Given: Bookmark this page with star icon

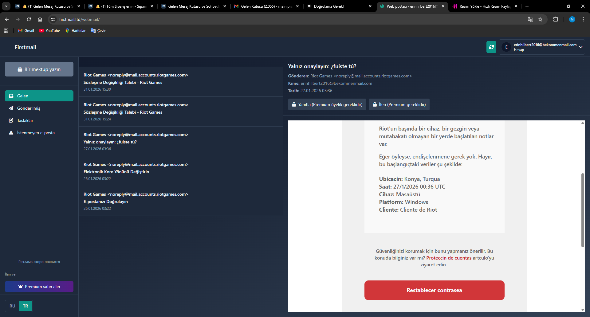Looking at the screenshot, I should tap(540, 19).
